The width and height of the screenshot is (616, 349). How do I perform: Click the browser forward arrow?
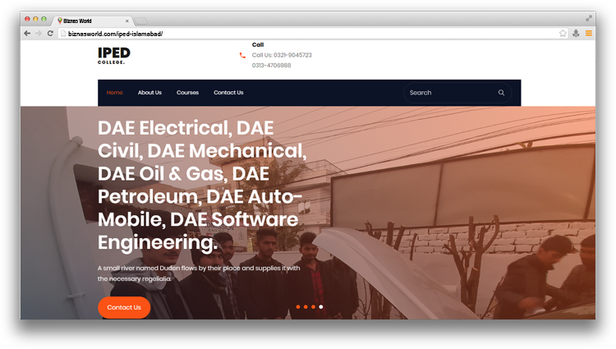pyautogui.click(x=39, y=34)
